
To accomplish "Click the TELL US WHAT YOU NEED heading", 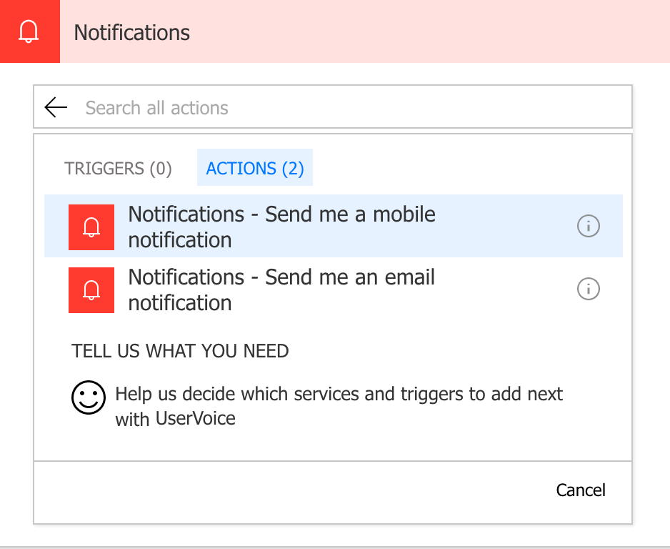I will point(180,351).
